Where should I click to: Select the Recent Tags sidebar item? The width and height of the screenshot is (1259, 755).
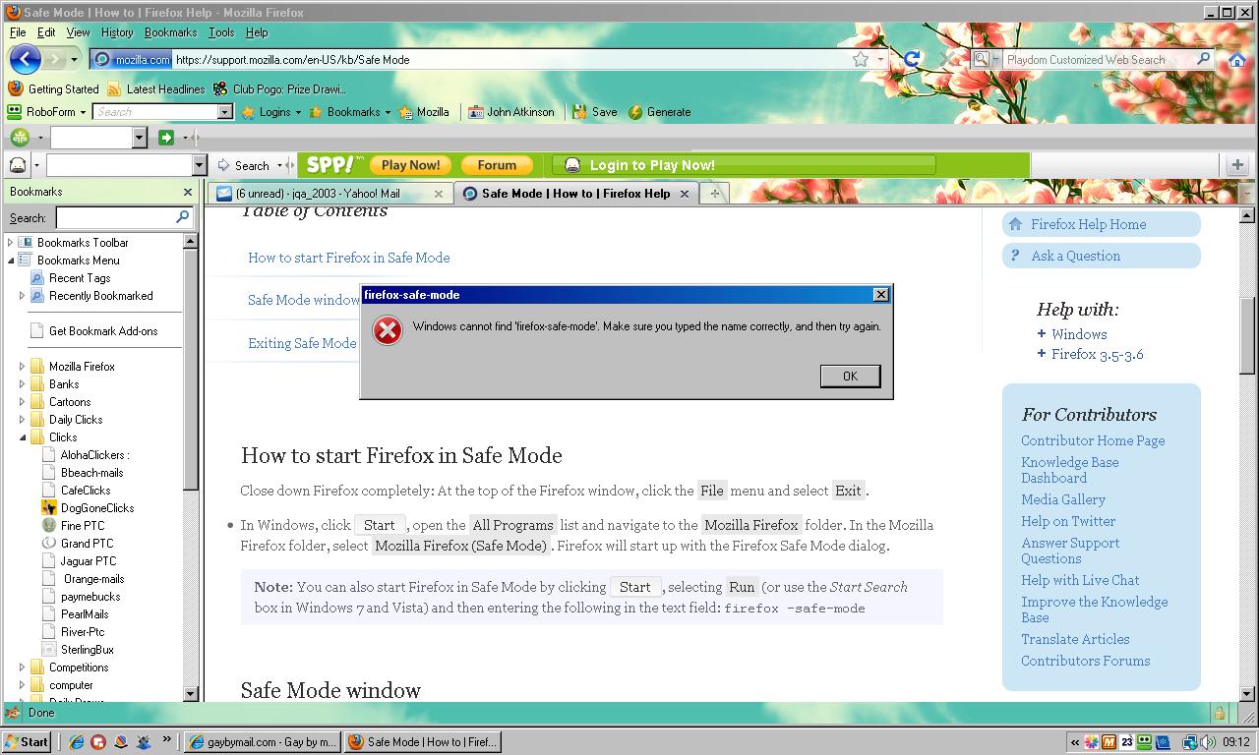click(x=80, y=278)
